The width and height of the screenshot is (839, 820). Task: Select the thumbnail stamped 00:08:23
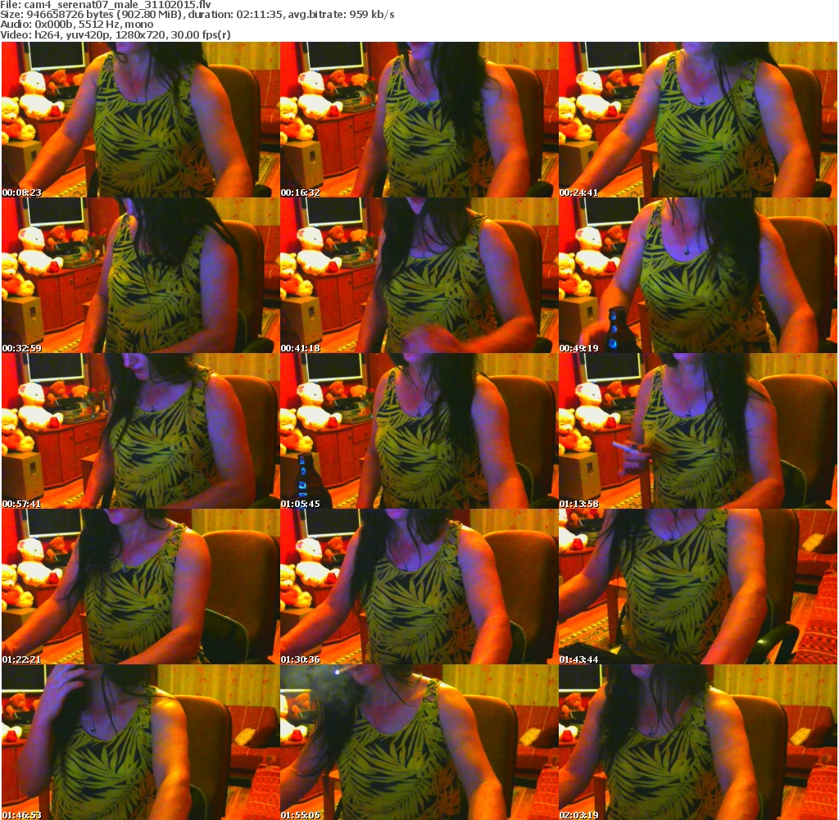(140, 120)
